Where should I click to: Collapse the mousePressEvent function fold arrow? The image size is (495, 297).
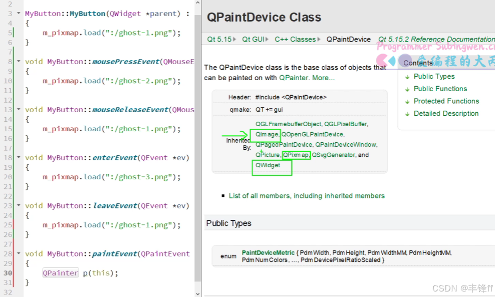pos(19,61)
